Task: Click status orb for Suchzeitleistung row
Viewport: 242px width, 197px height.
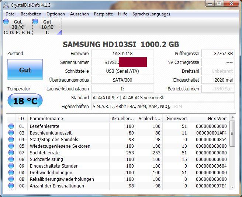Action: (11, 159)
